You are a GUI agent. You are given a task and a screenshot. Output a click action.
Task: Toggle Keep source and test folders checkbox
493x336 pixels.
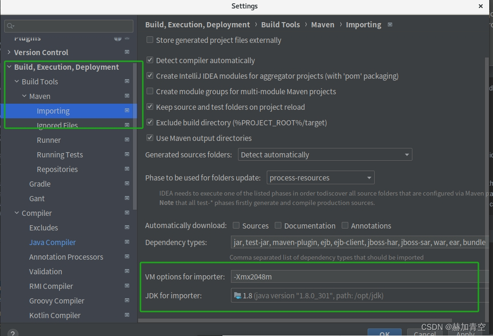click(x=150, y=107)
